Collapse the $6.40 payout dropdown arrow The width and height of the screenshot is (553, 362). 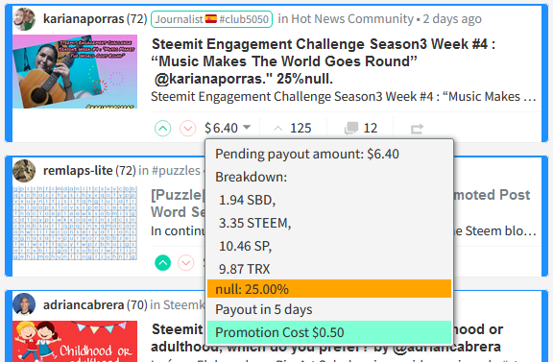point(247,127)
